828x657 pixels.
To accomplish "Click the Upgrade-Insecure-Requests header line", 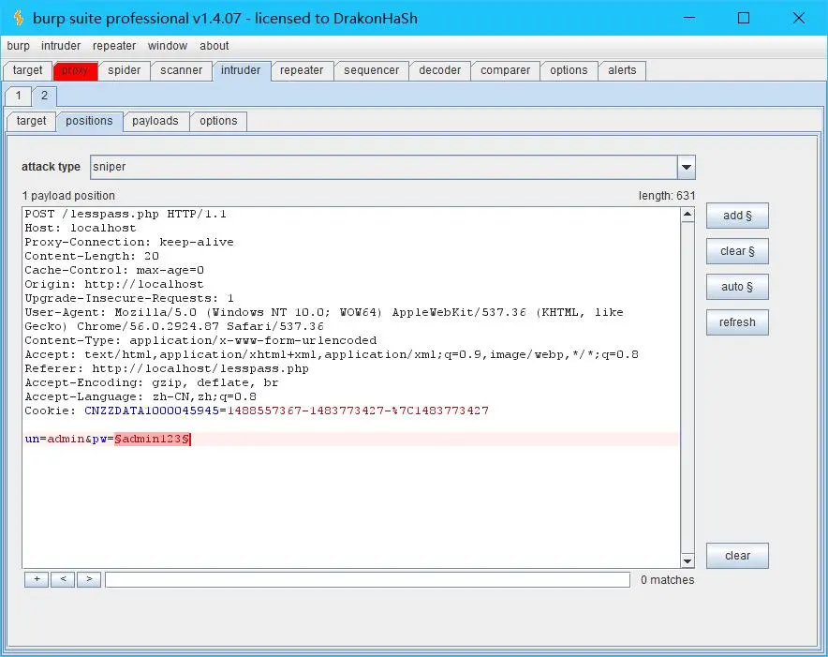I will point(129,298).
